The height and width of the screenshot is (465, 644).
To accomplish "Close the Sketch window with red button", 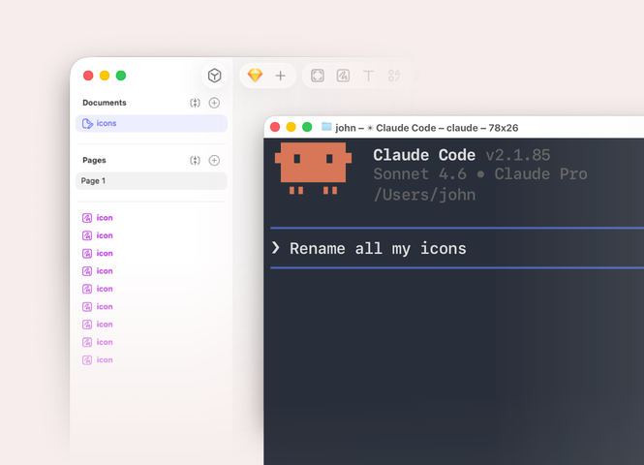I will 88,76.
